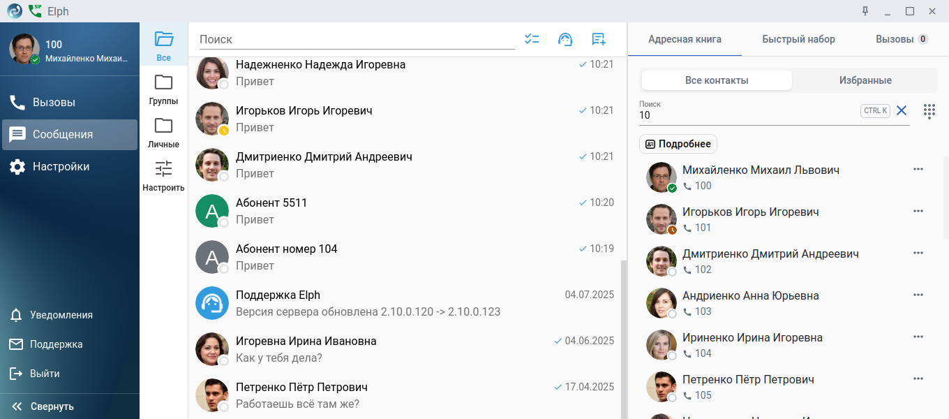Open more options for Михайленко Михаил Львович
949x419 pixels.
click(x=918, y=170)
